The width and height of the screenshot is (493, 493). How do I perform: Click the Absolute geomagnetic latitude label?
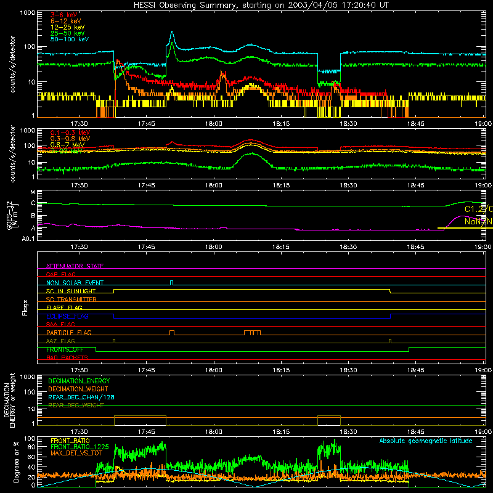point(426,441)
